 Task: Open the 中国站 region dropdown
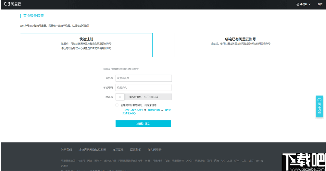[x=304, y=4]
